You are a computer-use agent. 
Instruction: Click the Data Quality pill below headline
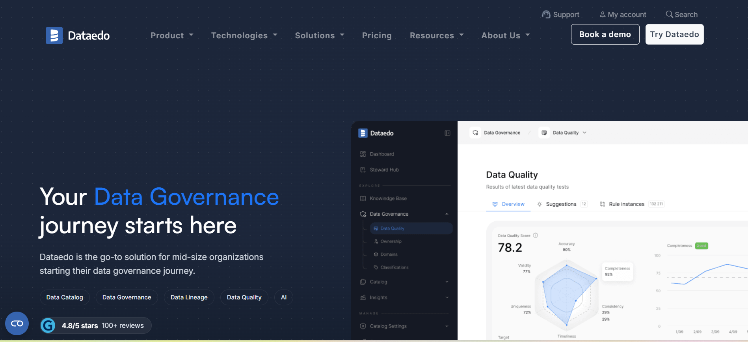[x=244, y=297]
